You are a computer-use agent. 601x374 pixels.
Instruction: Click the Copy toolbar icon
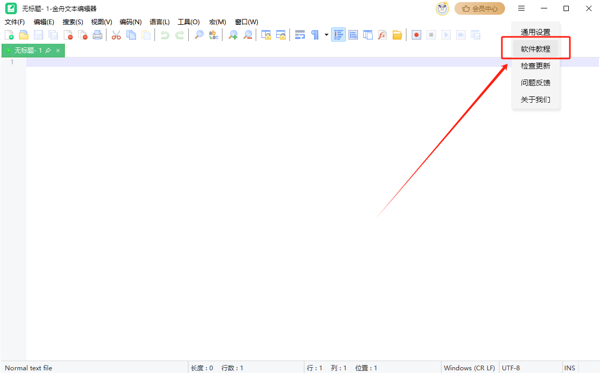coord(131,35)
